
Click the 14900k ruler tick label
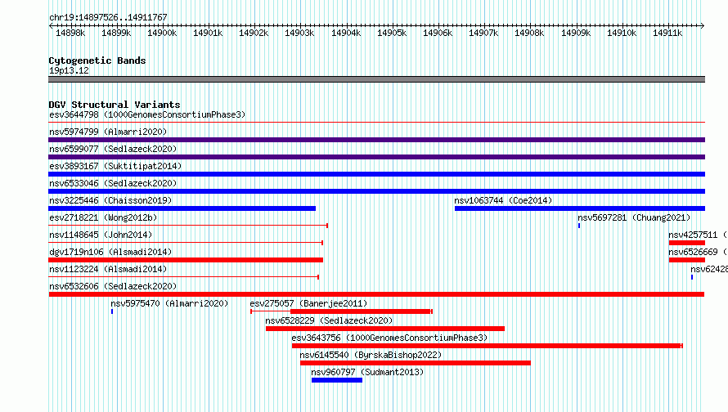162,33
